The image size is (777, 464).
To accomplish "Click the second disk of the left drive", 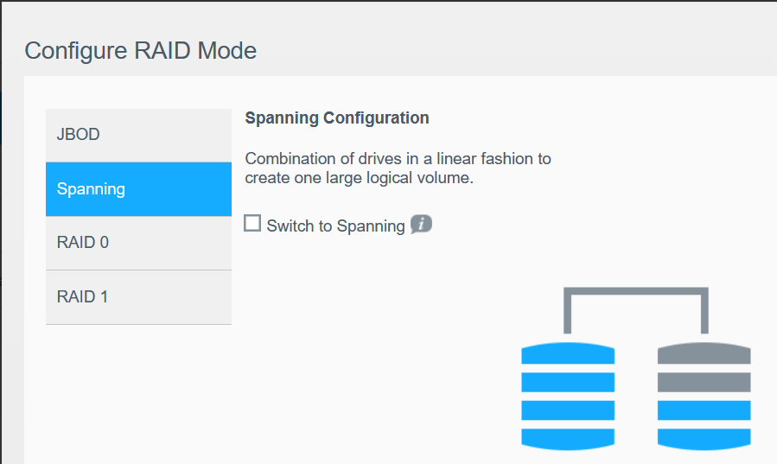I will pos(568,381).
